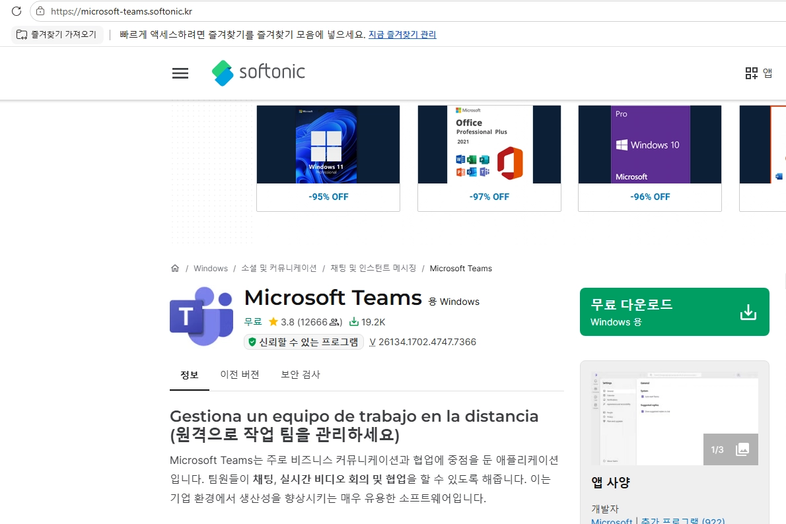Click the URL address bar

pos(409,11)
